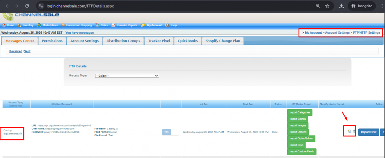The height and width of the screenshot is (158, 385).
Task: Switch to the Distribution Groups tab
Action: pyautogui.click(x=123, y=41)
